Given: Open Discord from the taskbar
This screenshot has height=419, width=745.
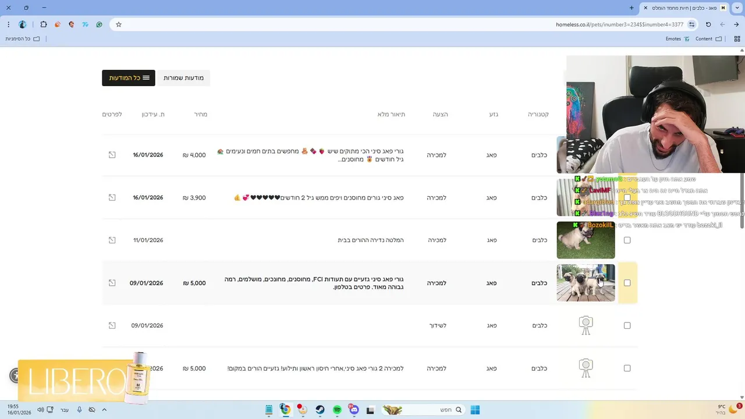Looking at the screenshot, I should coord(354,410).
